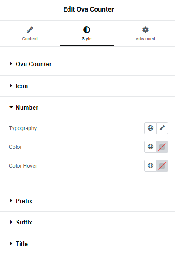Image resolution: width=175 pixels, height=254 pixels.
Task: Open global fonts globe for Typography
Action: (150, 128)
